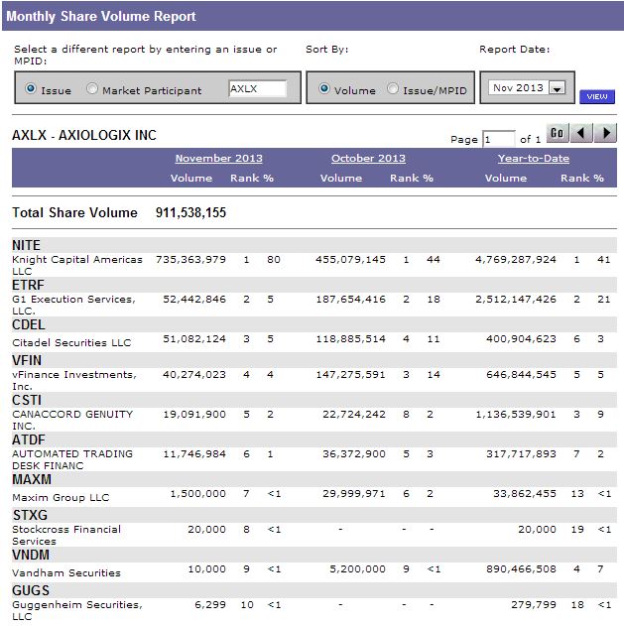Click October volume 22,724,242
Screen dimensions: 624x626
click(x=354, y=415)
